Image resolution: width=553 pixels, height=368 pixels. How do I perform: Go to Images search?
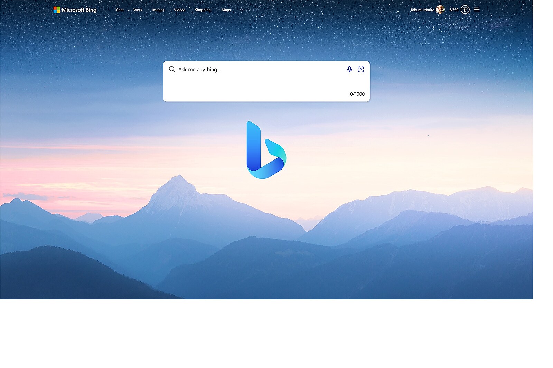coord(158,10)
